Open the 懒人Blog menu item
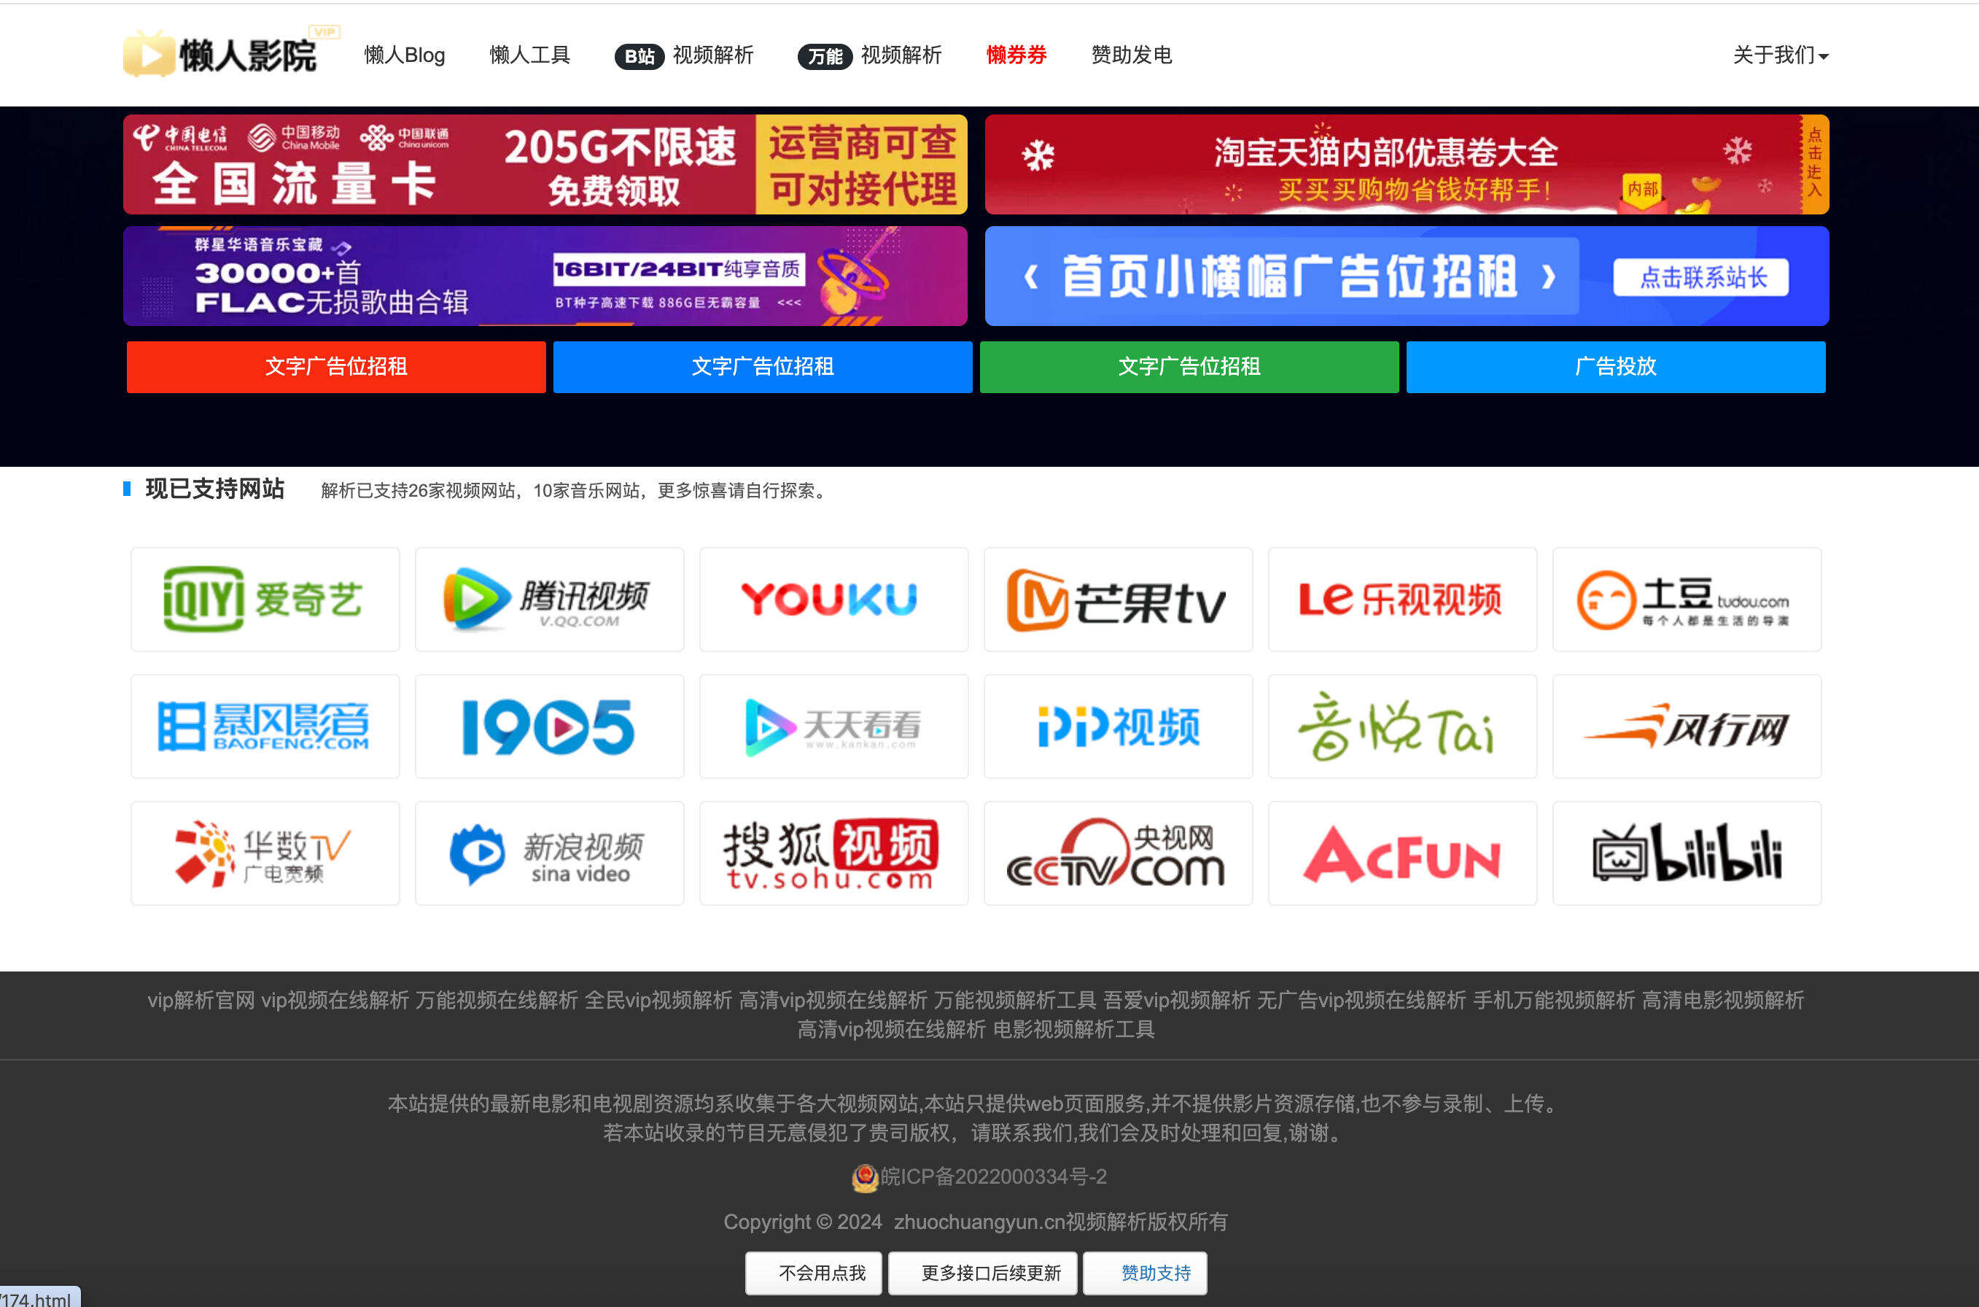The image size is (1979, 1307). tap(404, 54)
